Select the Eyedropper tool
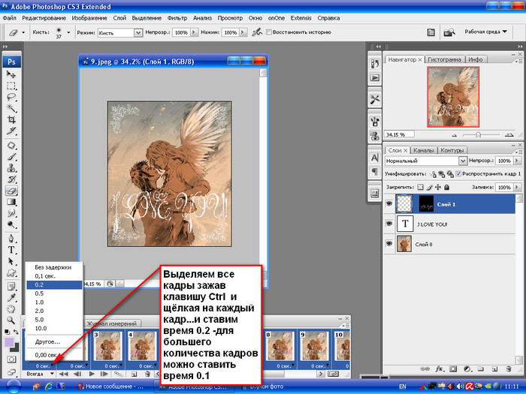Screen dimensions: 526x394 tap(11, 297)
